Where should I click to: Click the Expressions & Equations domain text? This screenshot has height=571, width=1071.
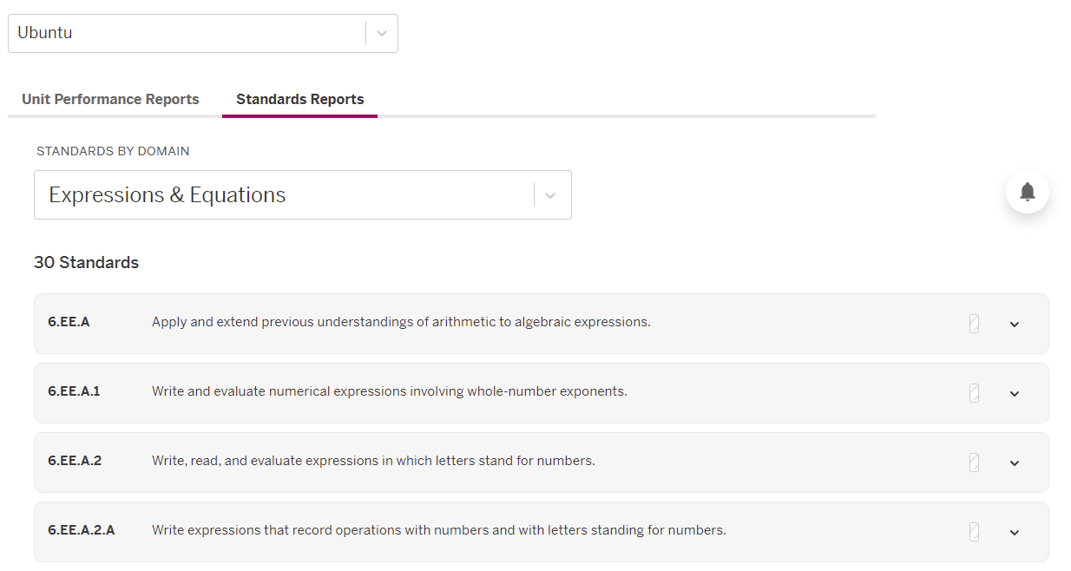[168, 195]
